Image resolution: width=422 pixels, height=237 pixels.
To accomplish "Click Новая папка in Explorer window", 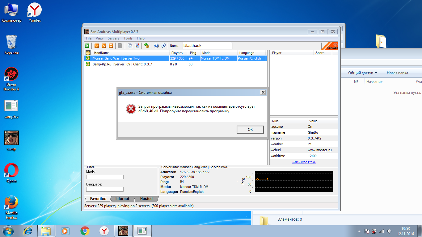I will (x=397, y=73).
